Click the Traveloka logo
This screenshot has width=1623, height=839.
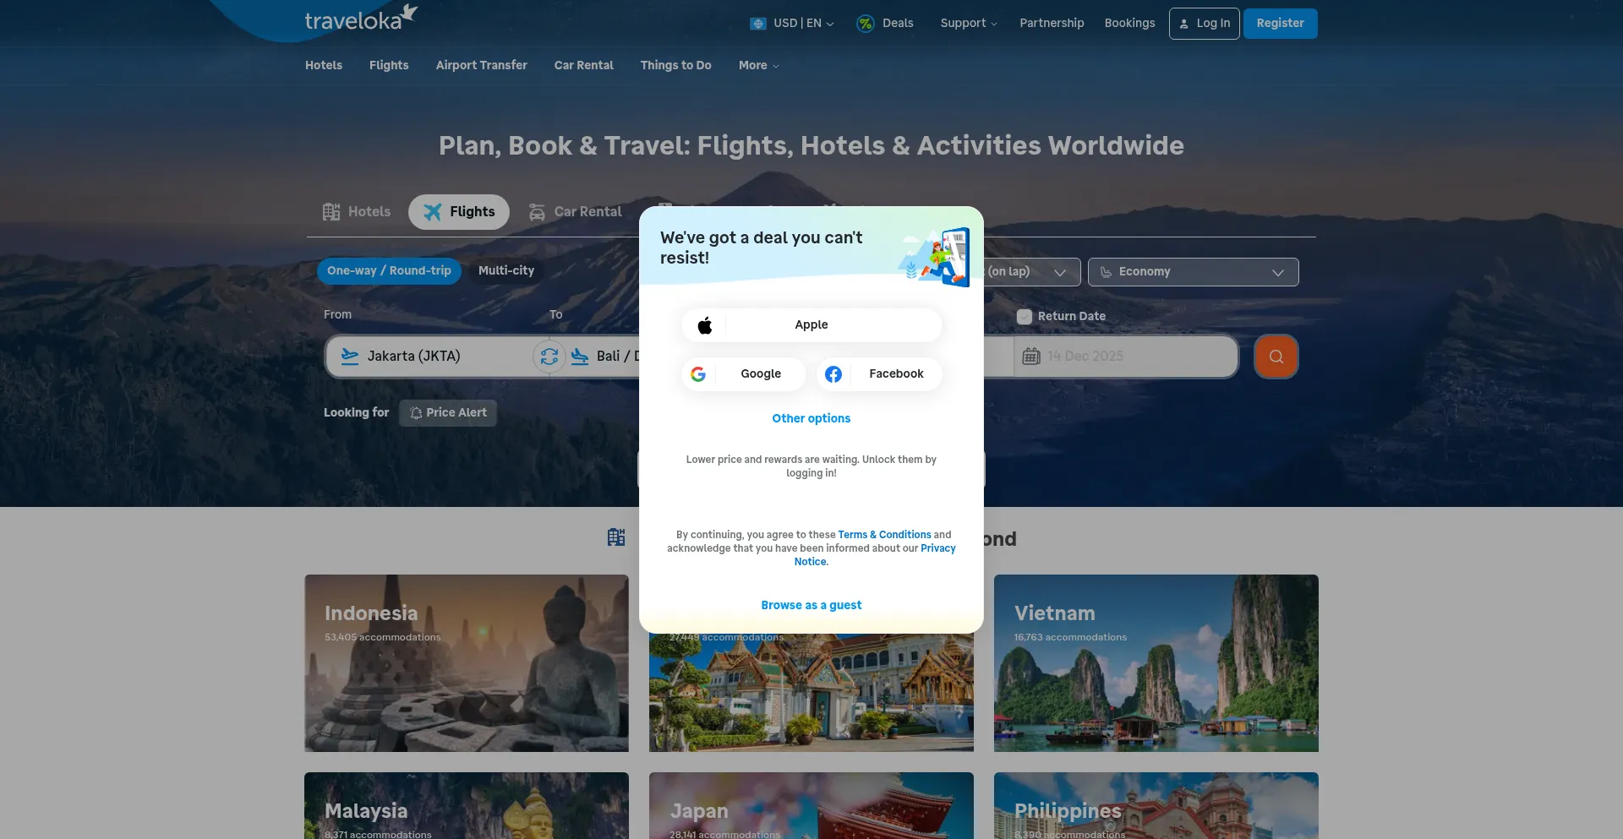[x=359, y=18]
